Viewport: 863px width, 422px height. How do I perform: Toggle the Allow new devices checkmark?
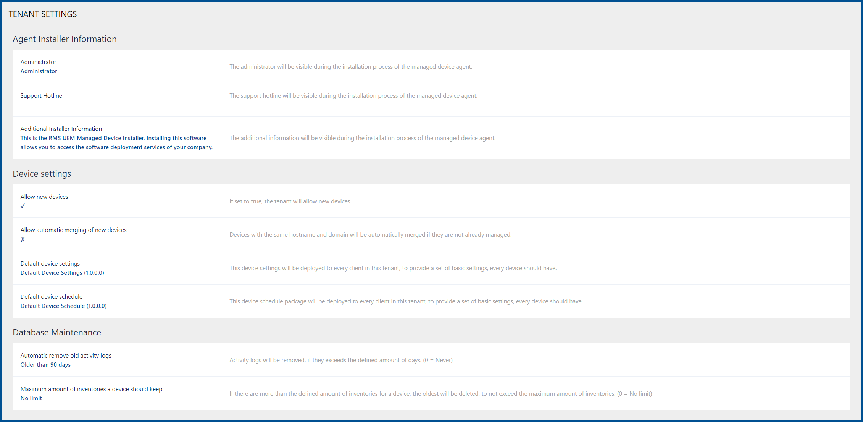(x=23, y=206)
